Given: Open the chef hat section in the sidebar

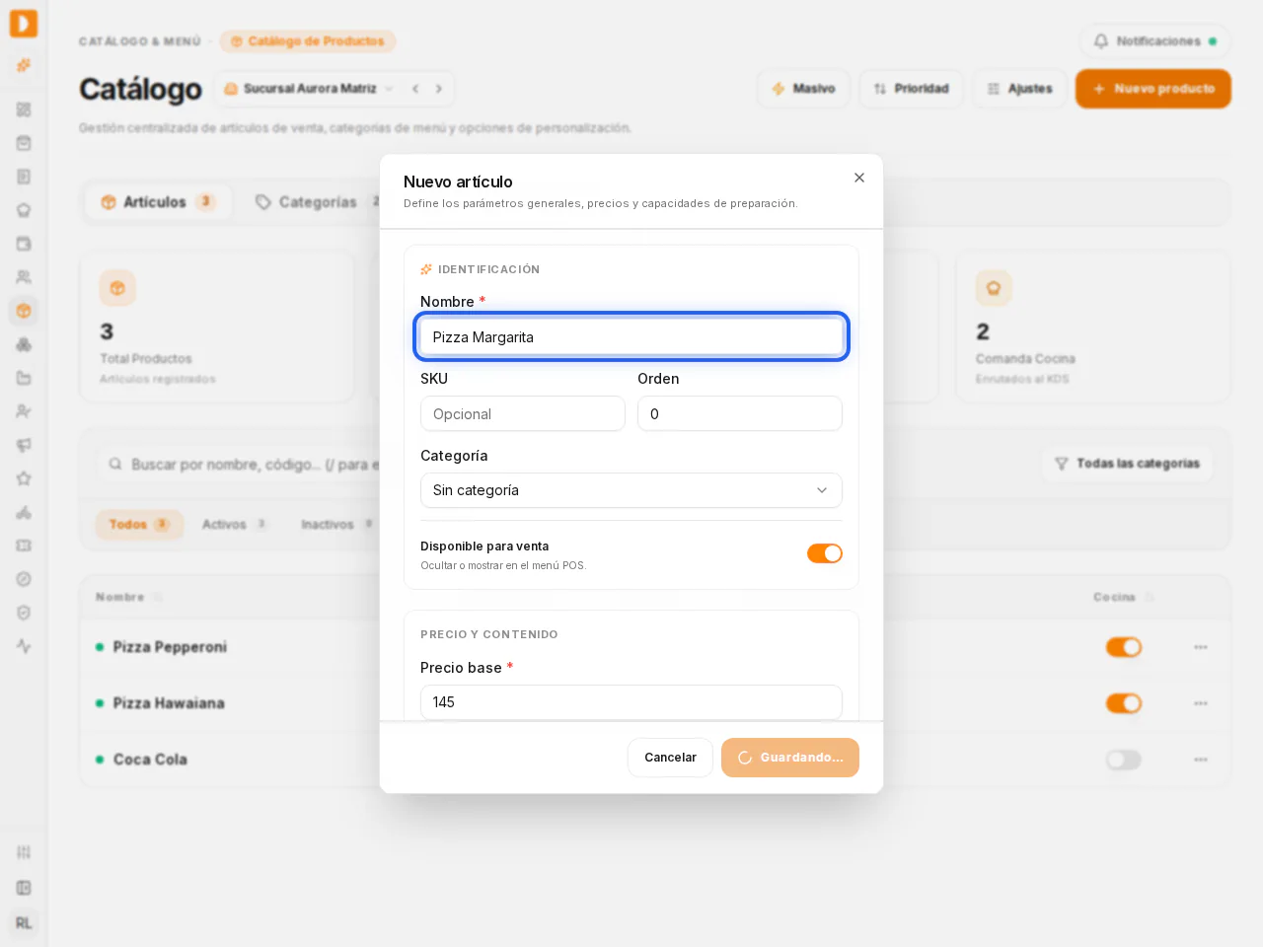Looking at the screenshot, I should pyautogui.click(x=24, y=210).
